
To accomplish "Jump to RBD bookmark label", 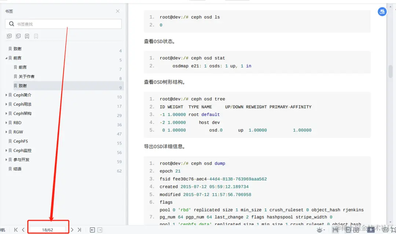I will [18, 123].
